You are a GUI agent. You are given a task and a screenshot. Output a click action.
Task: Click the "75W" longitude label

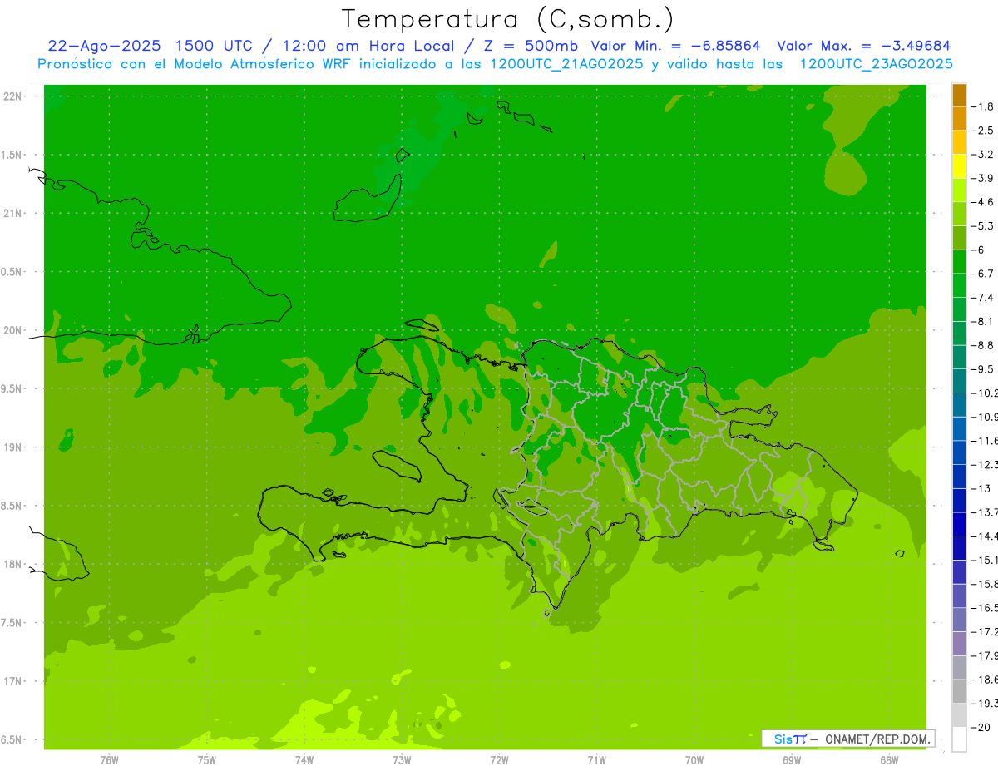click(207, 759)
